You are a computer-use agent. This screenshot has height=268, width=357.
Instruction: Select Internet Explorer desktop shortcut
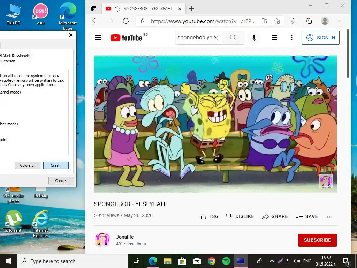41,224
